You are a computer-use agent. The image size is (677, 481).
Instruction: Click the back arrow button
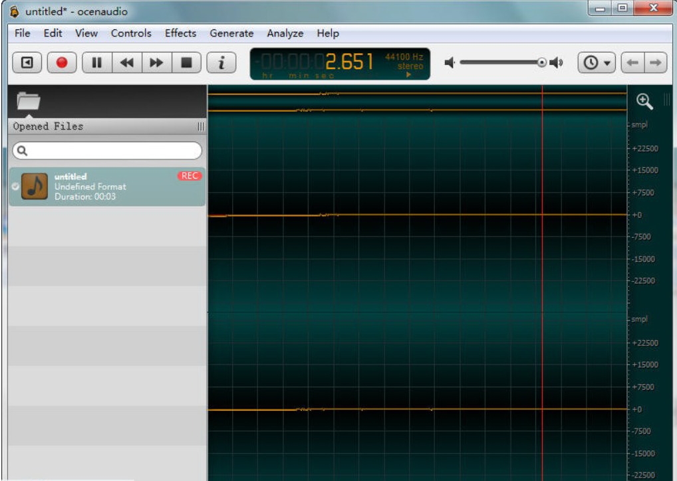(632, 62)
